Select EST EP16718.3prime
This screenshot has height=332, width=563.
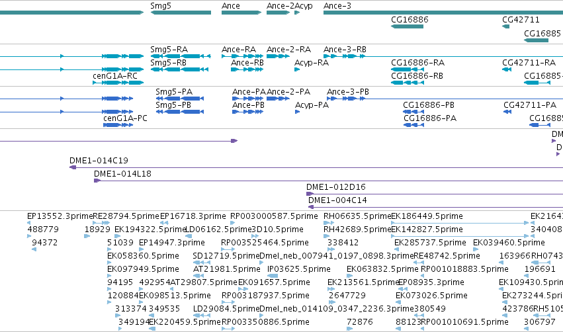click(x=193, y=216)
